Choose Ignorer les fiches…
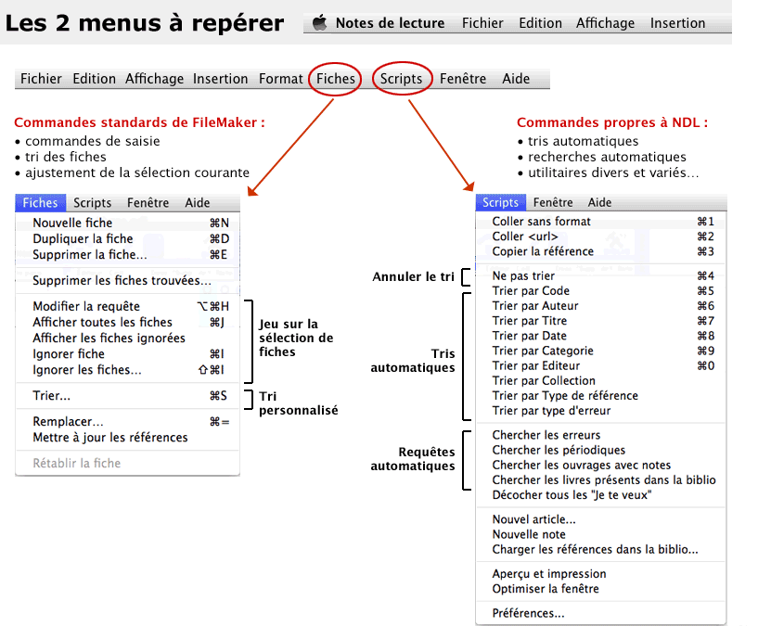758x626 pixels. tap(128, 370)
